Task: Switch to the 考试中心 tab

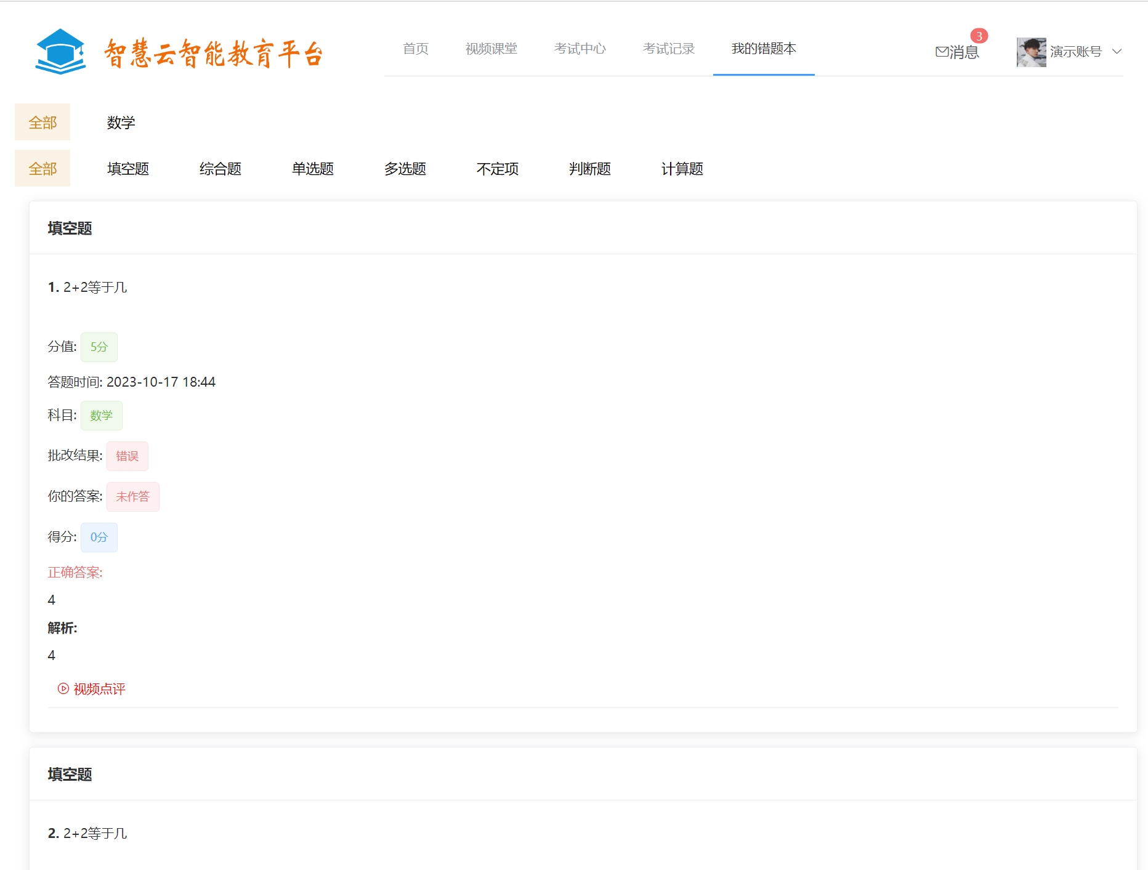Action: [580, 49]
